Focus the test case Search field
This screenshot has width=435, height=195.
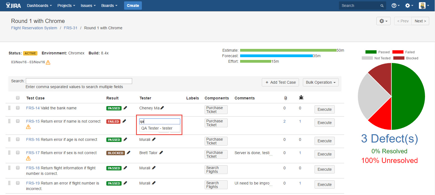(x=79, y=81)
